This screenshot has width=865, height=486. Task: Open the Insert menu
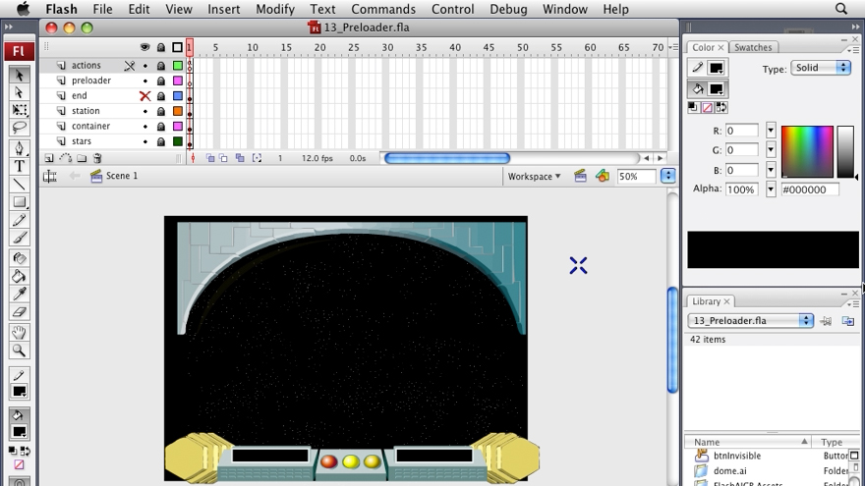pyautogui.click(x=223, y=9)
